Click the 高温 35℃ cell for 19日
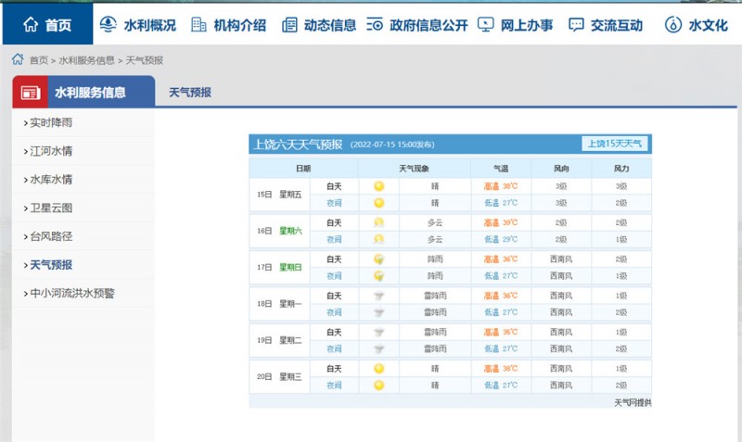The image size is (742, 442). pos(501,333)
